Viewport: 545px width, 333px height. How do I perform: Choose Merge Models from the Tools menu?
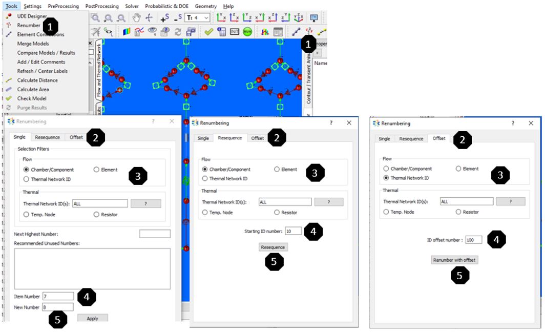point(33,44)
